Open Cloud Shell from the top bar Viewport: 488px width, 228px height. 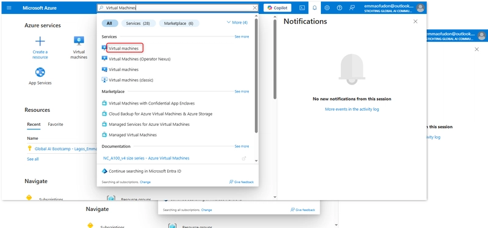pos(302,8)
